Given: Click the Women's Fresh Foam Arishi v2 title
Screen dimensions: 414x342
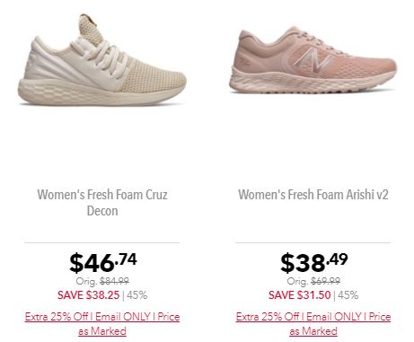Looking at the screenshot, I should [313, 195].
